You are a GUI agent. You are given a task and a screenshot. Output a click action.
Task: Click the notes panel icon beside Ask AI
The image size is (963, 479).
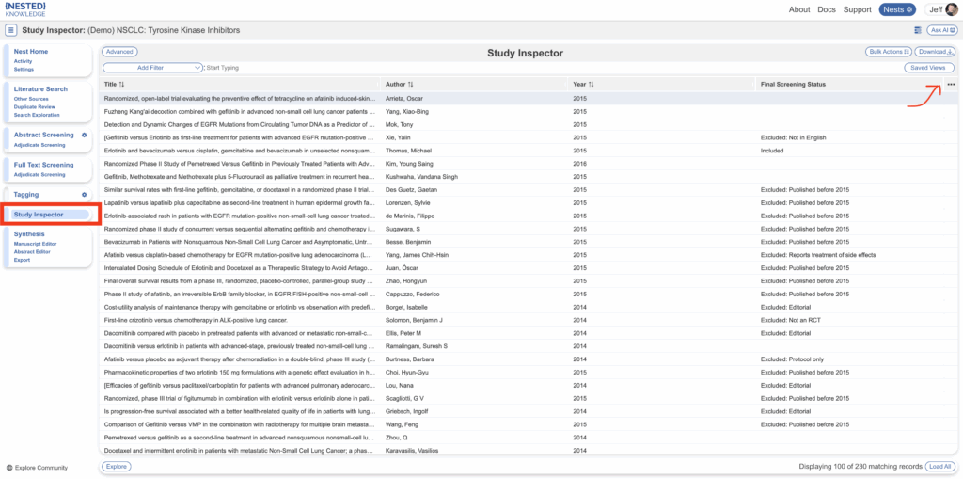pos(917,30)
